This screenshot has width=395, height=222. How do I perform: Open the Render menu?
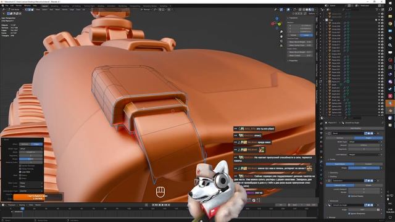click(x=19, y=6)
